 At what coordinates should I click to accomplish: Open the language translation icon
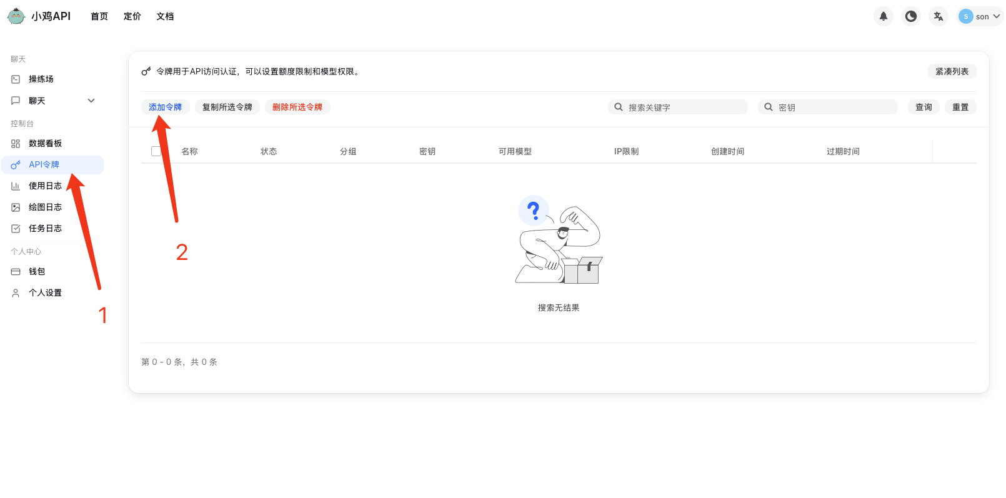pyautogui.click(x=939, y=16)
